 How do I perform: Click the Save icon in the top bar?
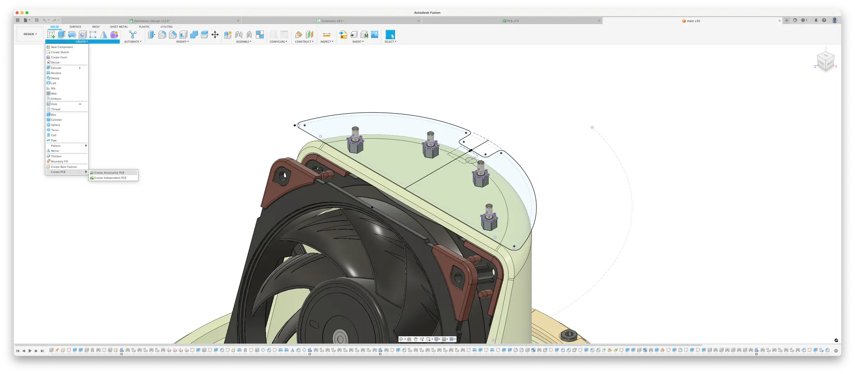coord(37,20)
